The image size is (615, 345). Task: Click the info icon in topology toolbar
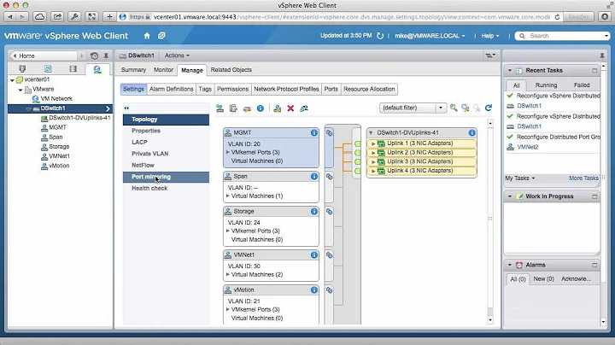tap(261, 108)
